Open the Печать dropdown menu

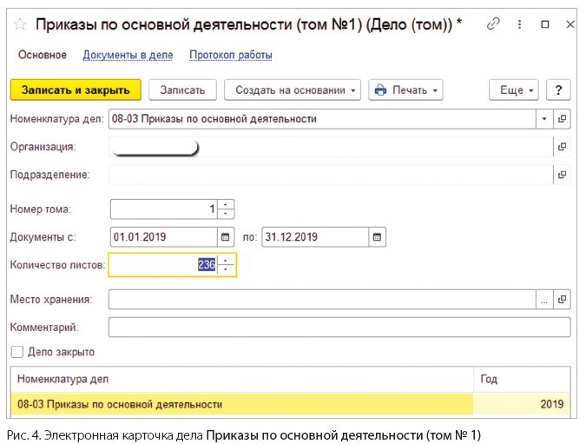pyautogui.click(x=405, y=89)
